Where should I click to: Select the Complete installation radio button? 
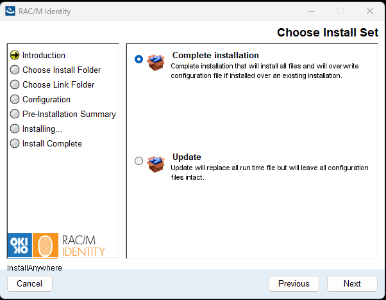point(138,59)
